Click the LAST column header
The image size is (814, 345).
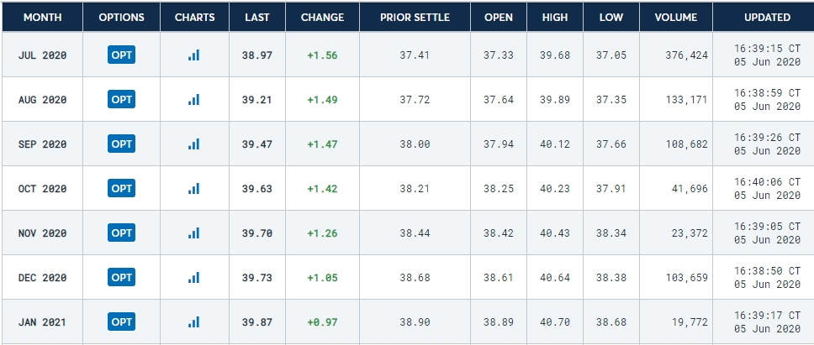[257, 17]
